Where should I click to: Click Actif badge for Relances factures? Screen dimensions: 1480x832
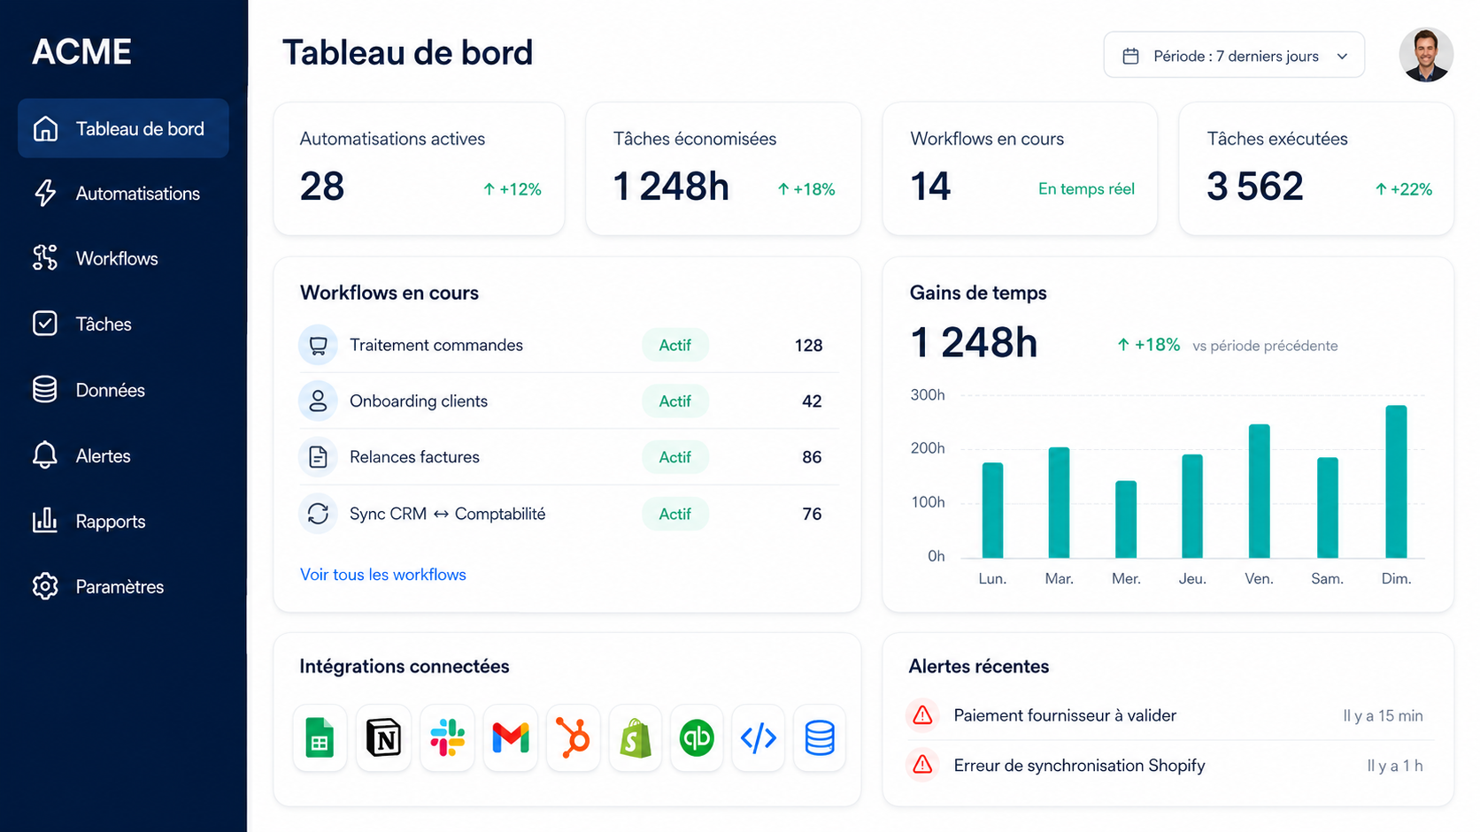click(x=675, y=457)
